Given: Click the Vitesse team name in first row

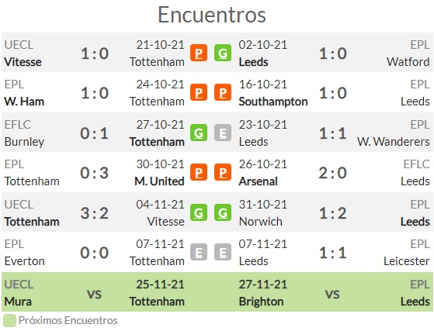Looking at the screenshot, I should point(23,62).
